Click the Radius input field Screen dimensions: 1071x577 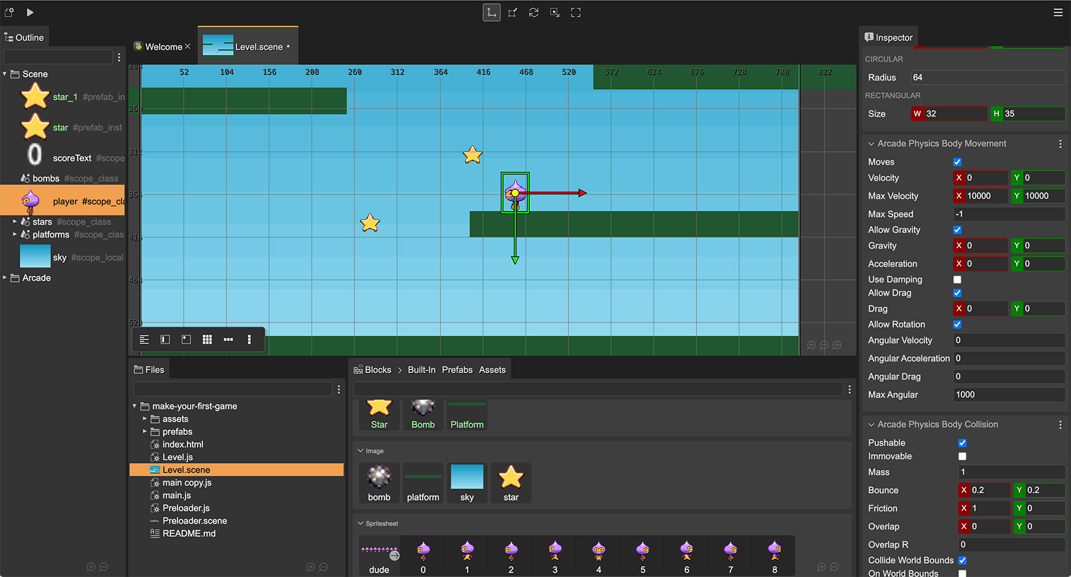pos(988,78)
